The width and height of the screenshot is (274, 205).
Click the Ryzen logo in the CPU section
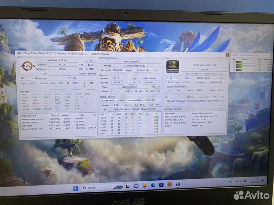(27, 66)
